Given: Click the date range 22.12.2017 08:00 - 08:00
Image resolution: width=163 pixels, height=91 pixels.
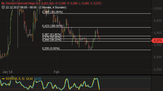Looking at the screenshot, I should [x=21, y=7].
